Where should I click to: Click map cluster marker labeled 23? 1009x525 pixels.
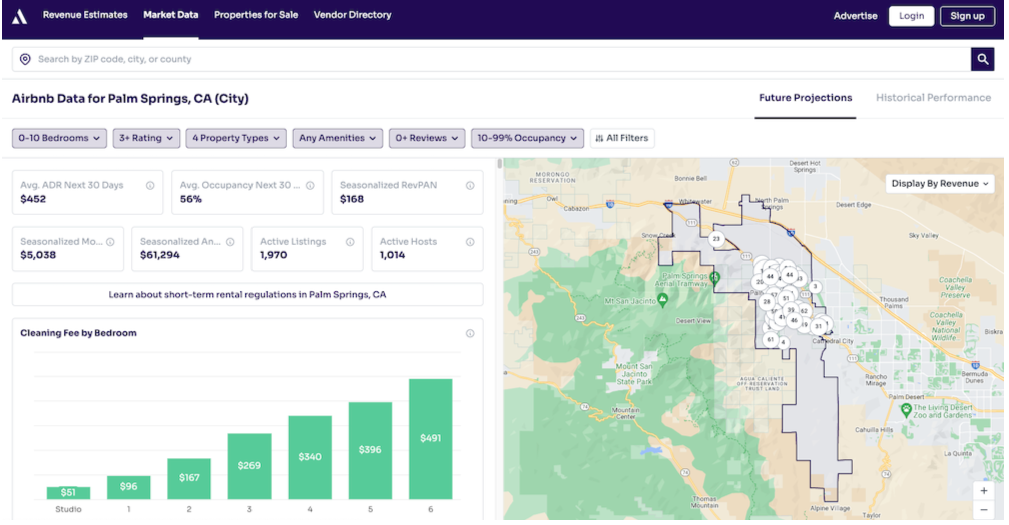(716, 239)
